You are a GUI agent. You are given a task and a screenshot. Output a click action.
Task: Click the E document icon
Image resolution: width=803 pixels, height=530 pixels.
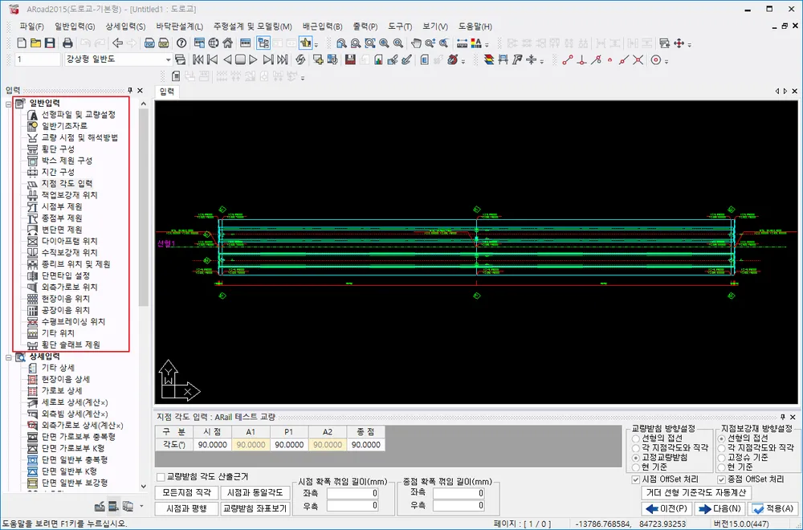point(424,60)
